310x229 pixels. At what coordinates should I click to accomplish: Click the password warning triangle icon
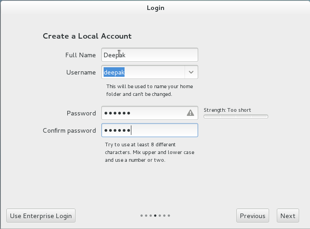pos(190,113)
